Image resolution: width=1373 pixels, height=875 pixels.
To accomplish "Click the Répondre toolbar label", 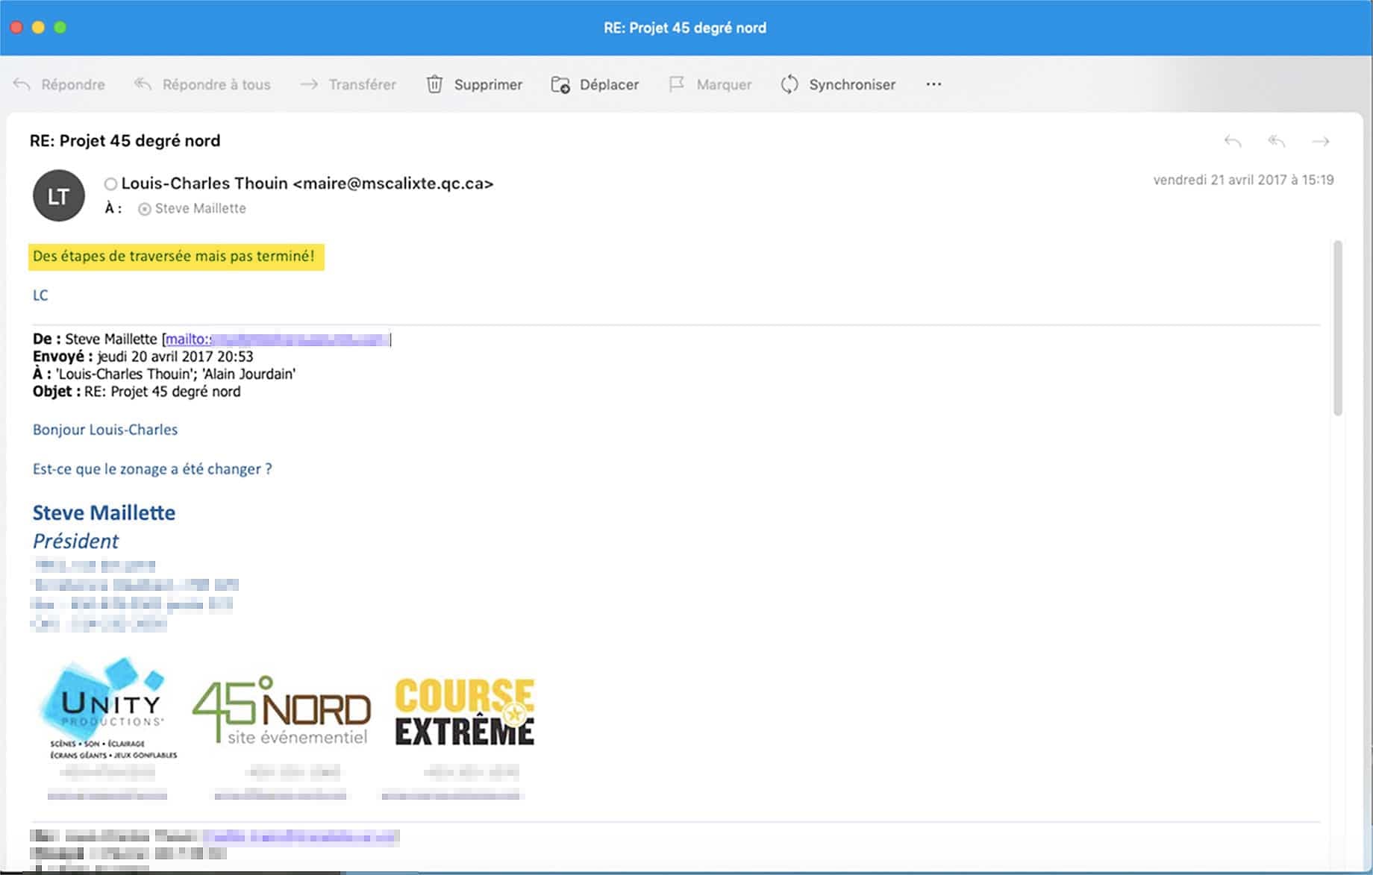I will tap(73, 84).
